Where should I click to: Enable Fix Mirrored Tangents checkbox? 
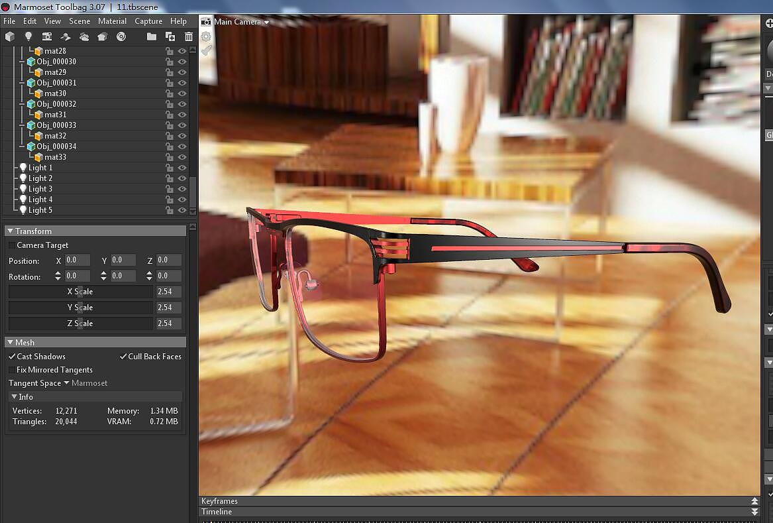12,370
